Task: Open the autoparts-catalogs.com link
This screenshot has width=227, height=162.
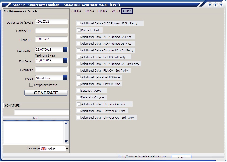Action: point(142,156)
